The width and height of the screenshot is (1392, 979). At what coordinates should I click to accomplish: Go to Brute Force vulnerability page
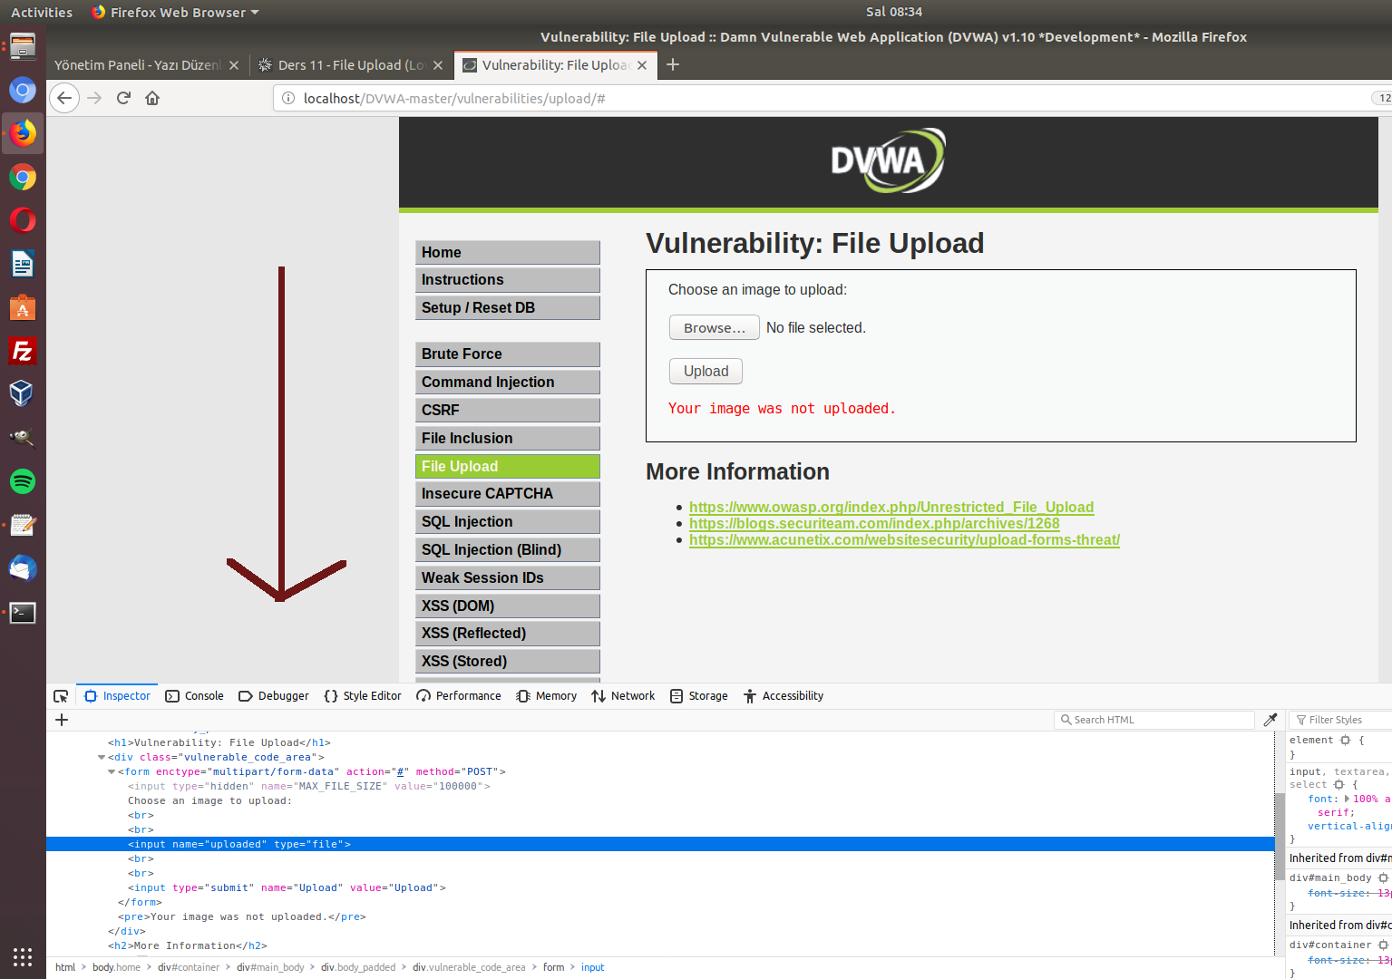click(508, 354)
